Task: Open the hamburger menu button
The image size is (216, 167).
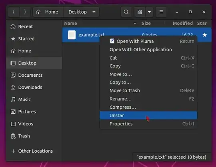Action: click(161, 12)
